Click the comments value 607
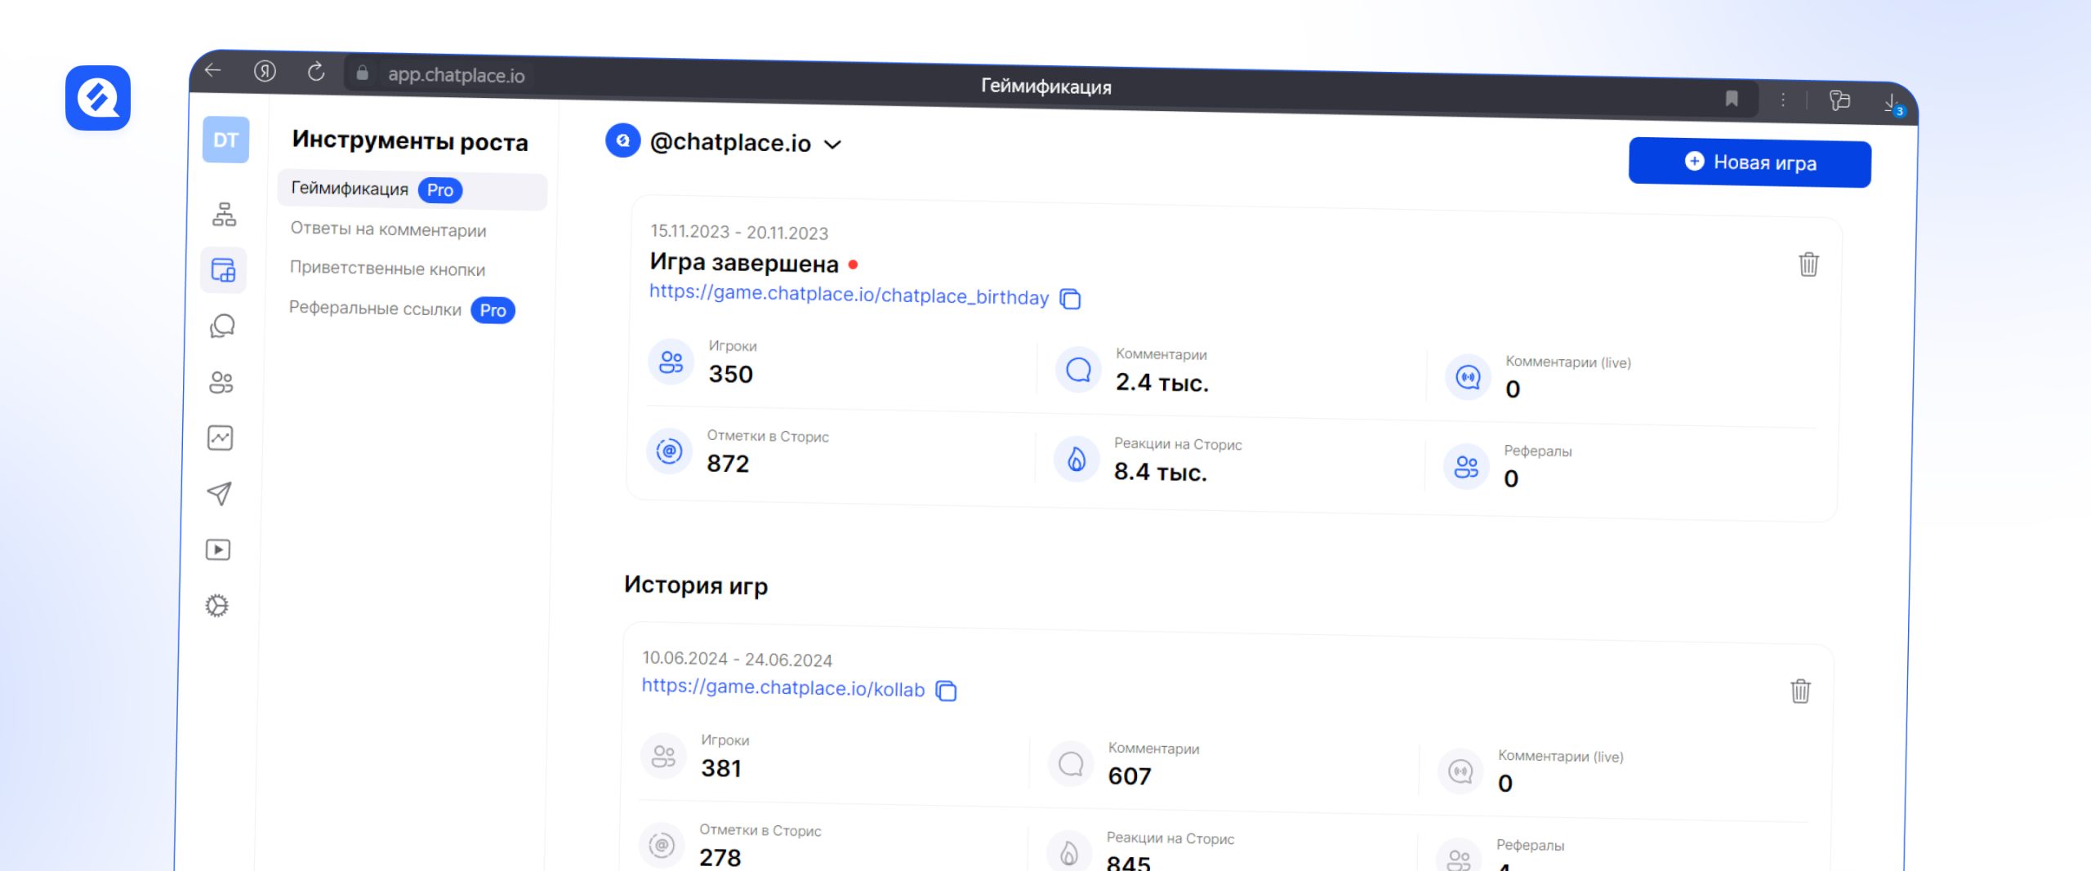 tap(1130, 776)
